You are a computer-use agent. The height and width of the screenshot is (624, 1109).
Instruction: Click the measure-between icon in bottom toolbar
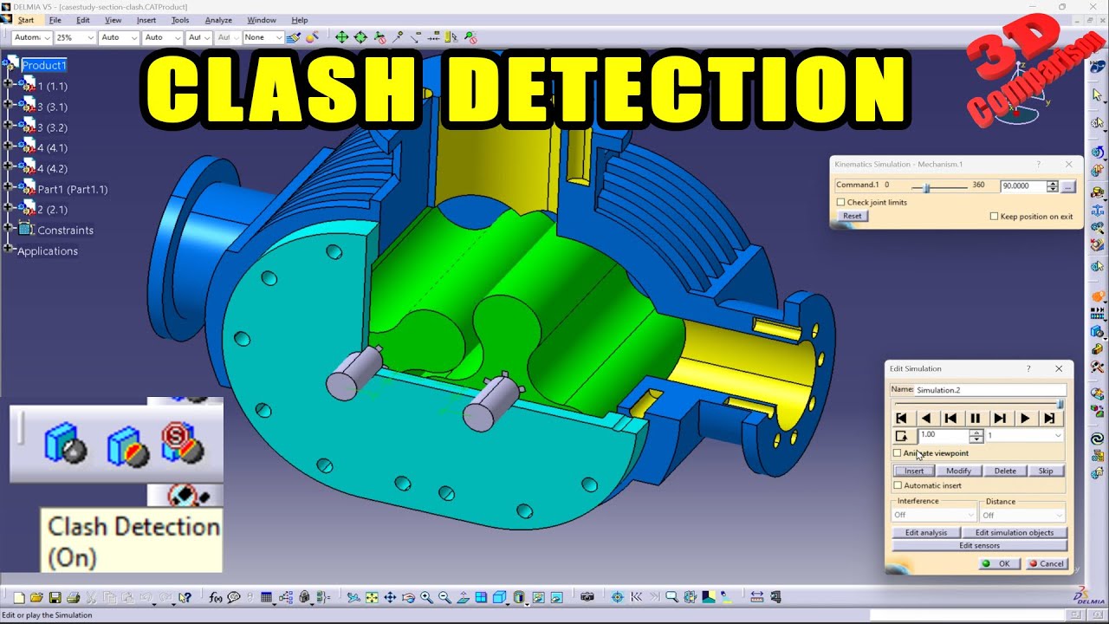click(756, 597)
